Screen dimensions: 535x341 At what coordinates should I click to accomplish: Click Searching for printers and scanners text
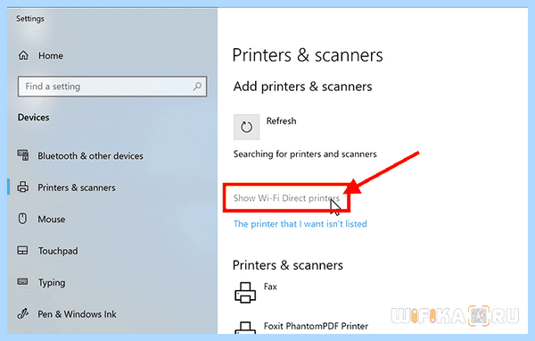305,154
